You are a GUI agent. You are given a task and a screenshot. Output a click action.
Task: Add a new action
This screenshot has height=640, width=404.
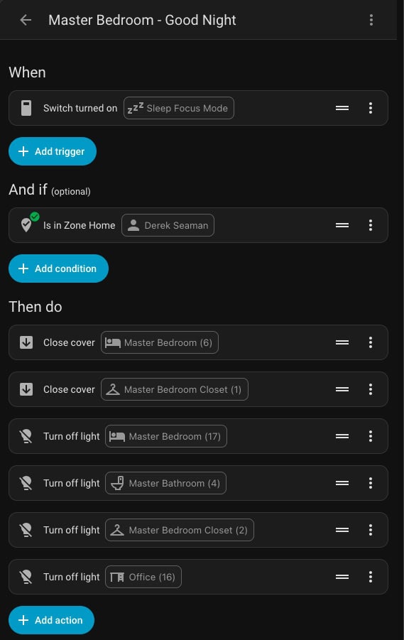tap(51, 620)
